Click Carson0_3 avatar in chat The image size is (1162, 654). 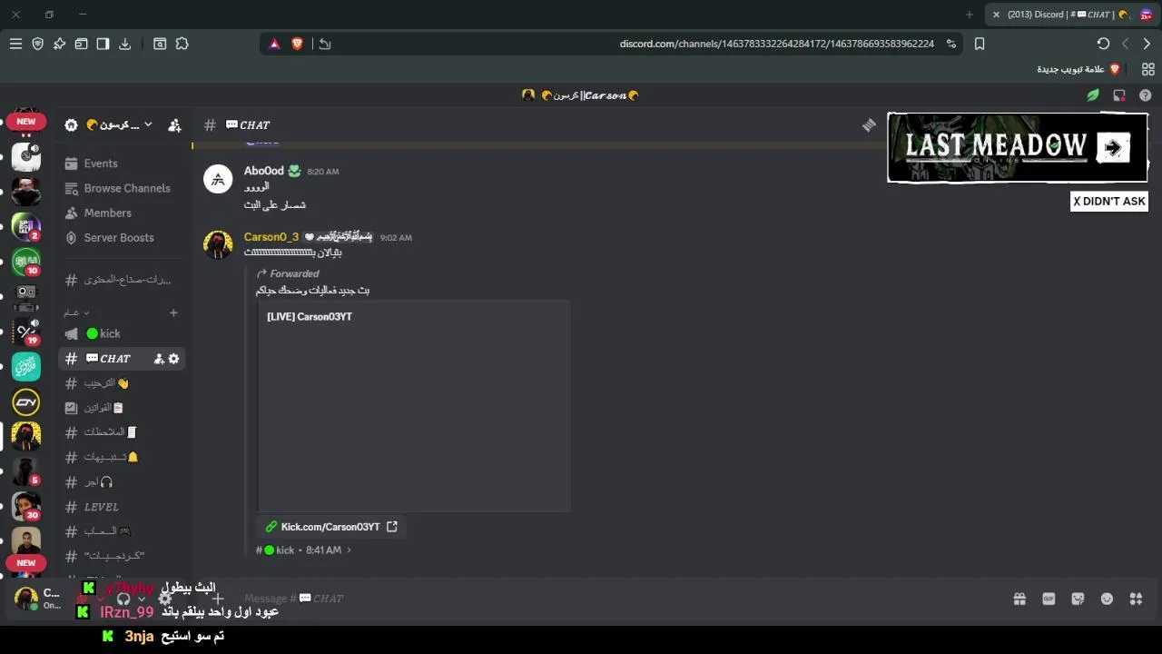(x=218, y=244)
